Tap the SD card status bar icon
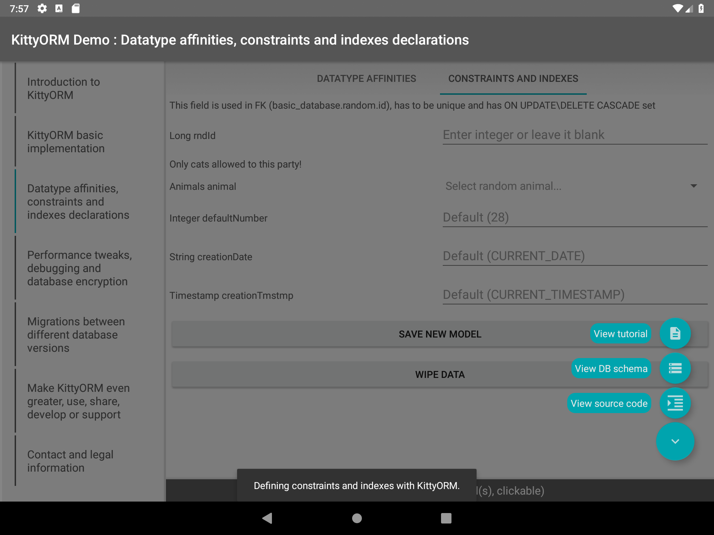 (76, 8)
